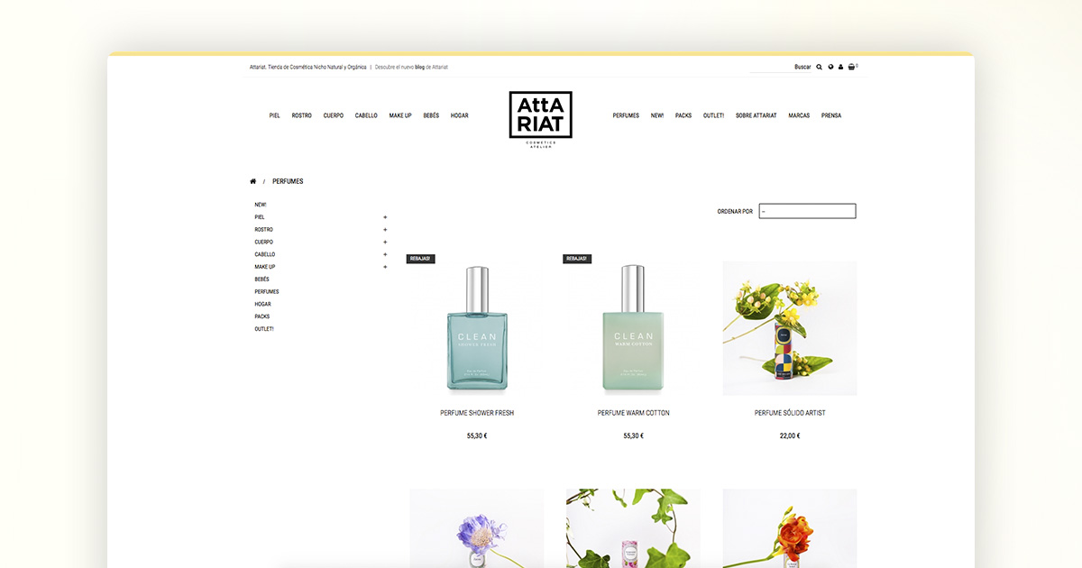The image size is (1082, 568).
Task: Click the Perfume Shower Fresh title
Action: click(477, 413)
